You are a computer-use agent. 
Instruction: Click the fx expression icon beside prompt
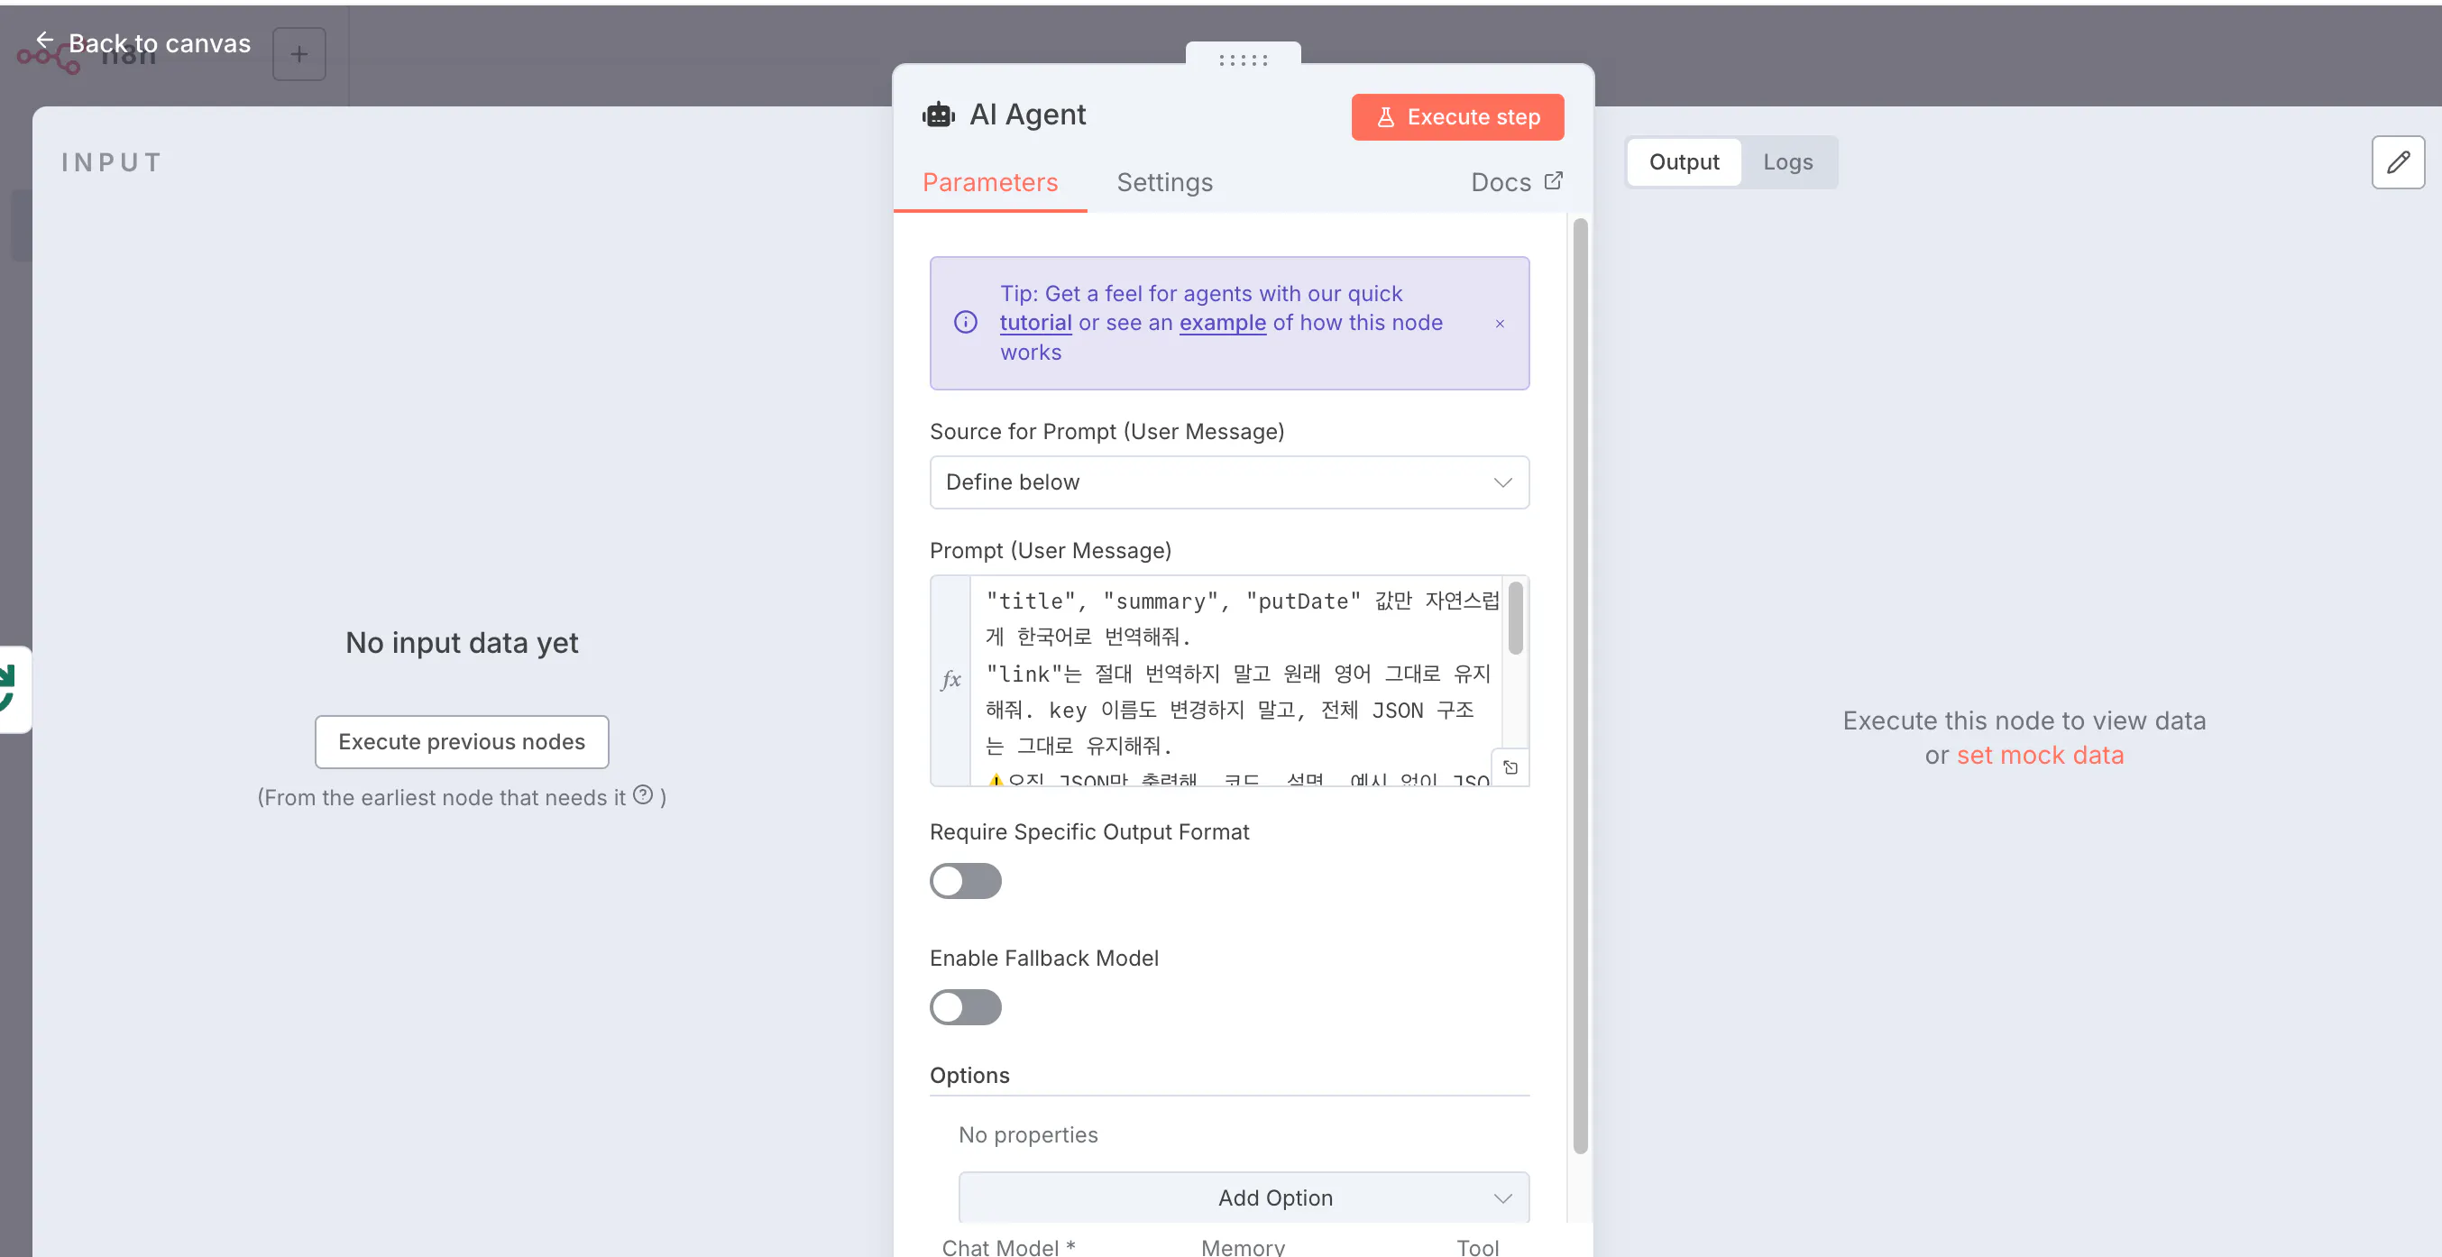click(x=950, y=679)
